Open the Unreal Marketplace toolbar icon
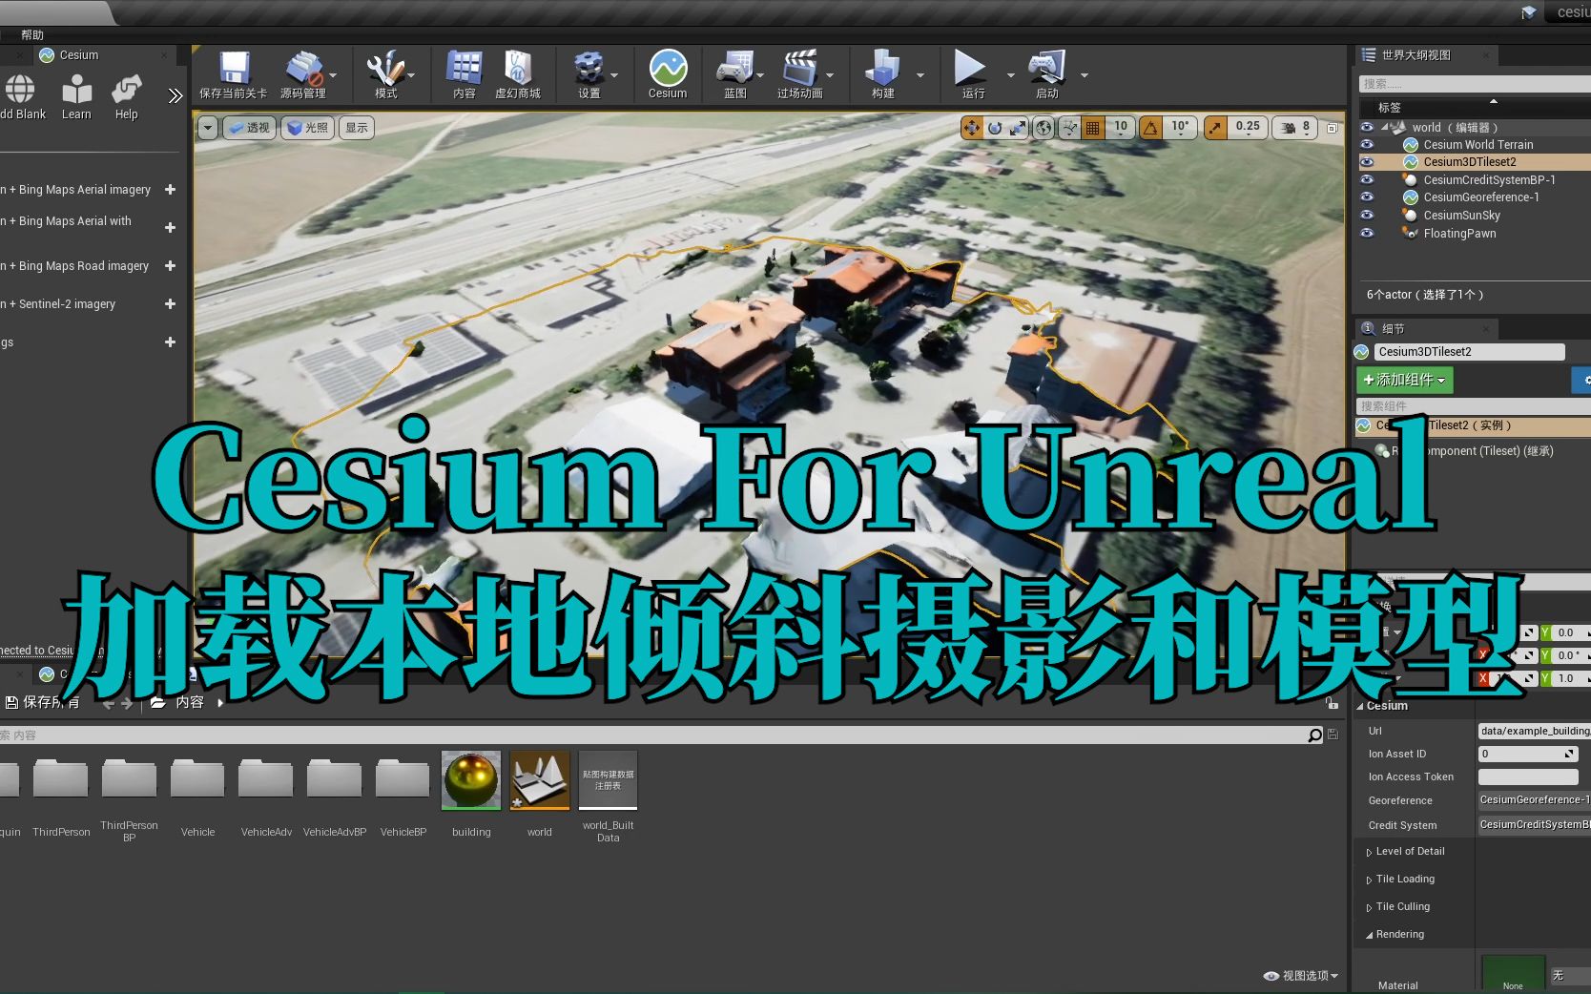This screenshot has height=994, width=1591. [517, 69]
